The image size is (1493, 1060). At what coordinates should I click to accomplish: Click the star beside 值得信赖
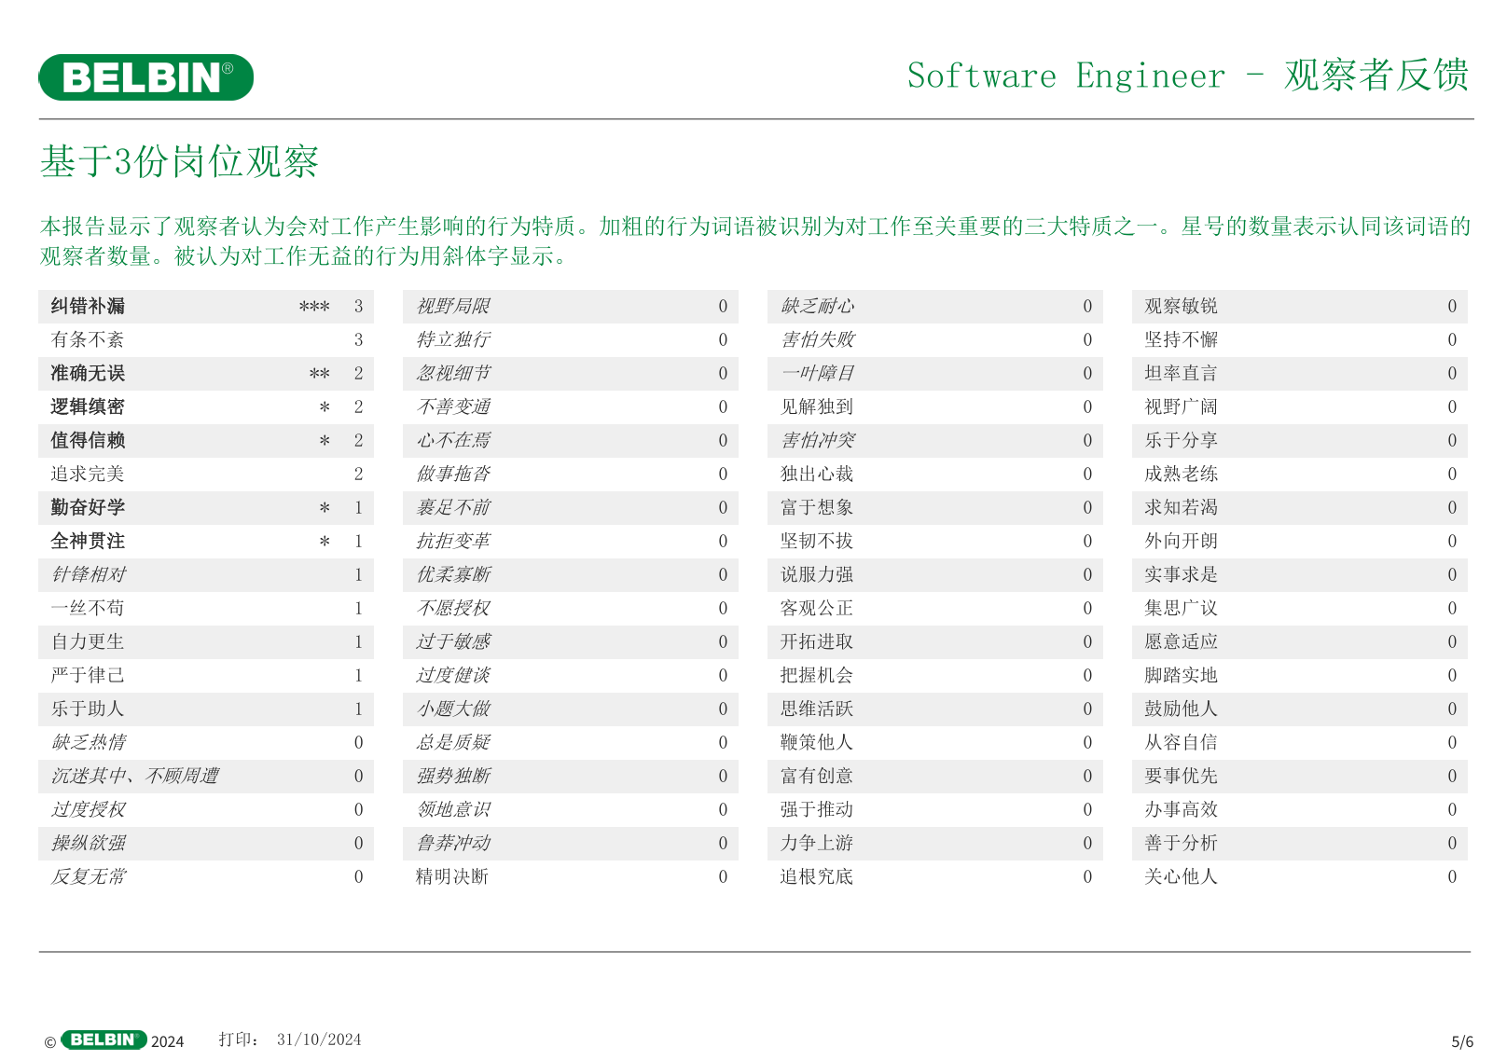(x=325, y=441)
